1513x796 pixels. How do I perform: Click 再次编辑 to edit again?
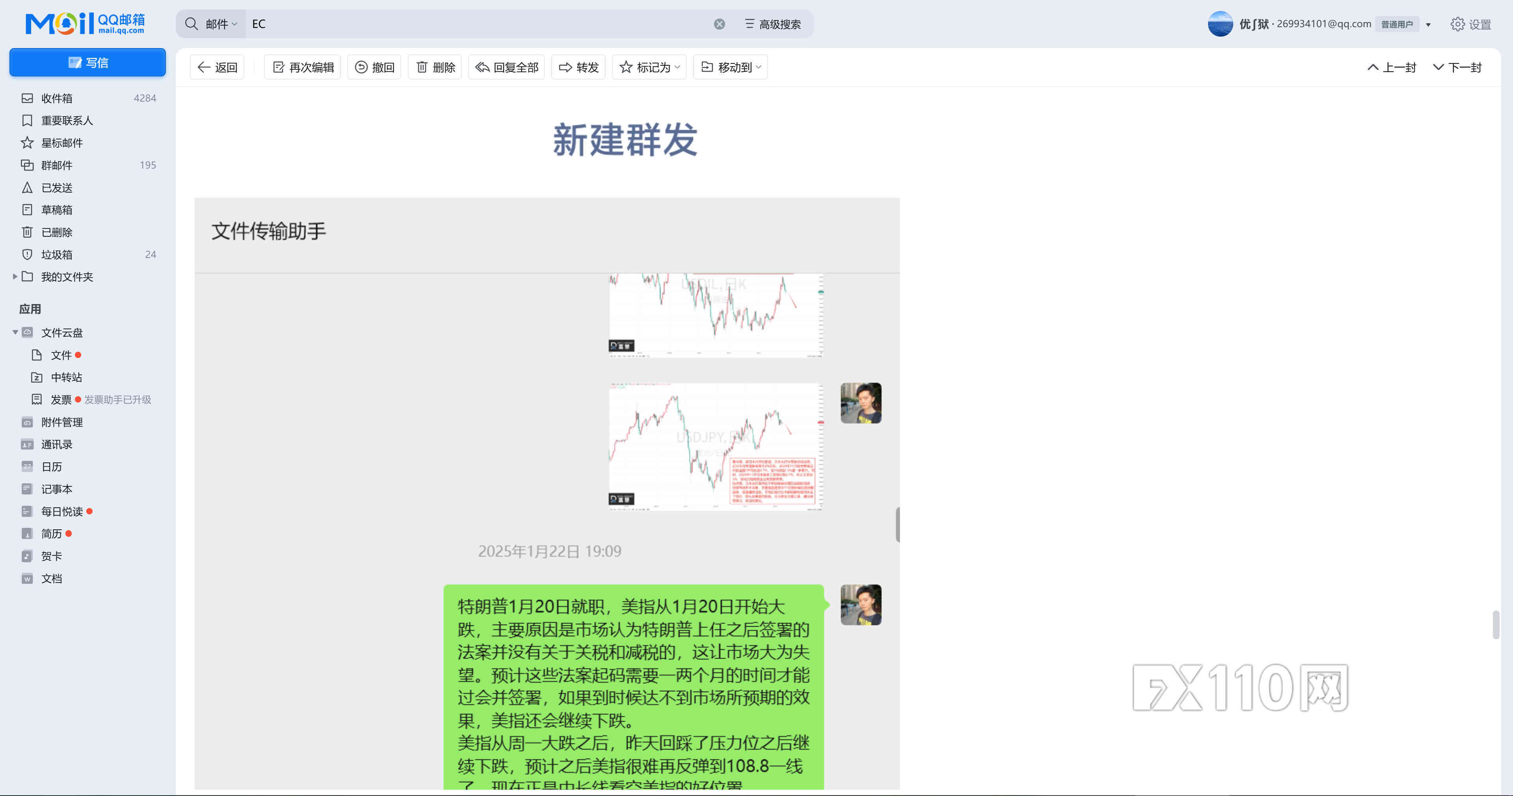(x=303, y=67)
